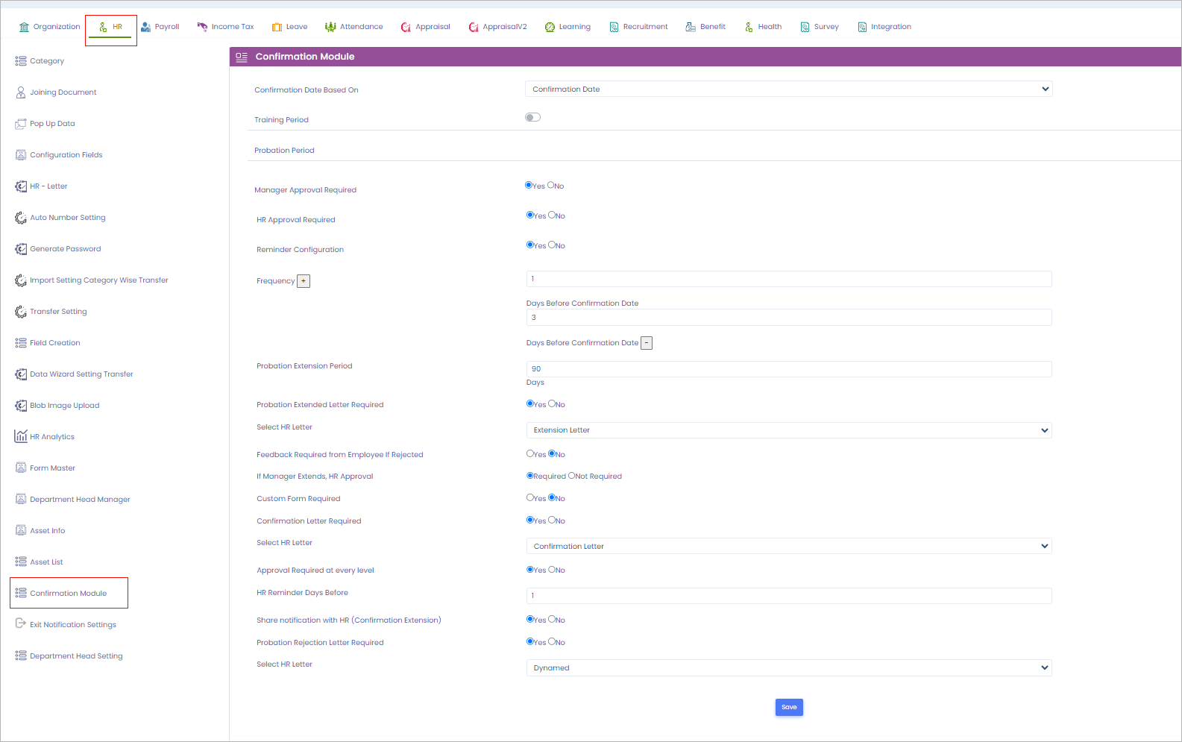Choose Not Required for HR Approval on extension
Viewport: 1182px width, 742px height.
coord(572,475)
